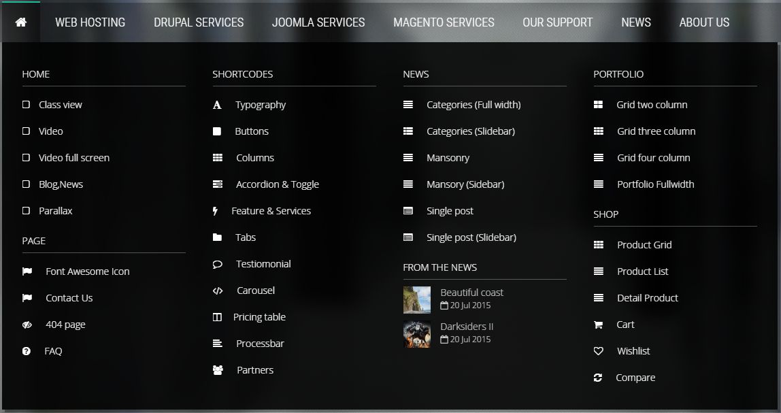The width and height of the screenshot is (781, 413).
Task: Click the Partners group icon
Action: pos(218,370)
